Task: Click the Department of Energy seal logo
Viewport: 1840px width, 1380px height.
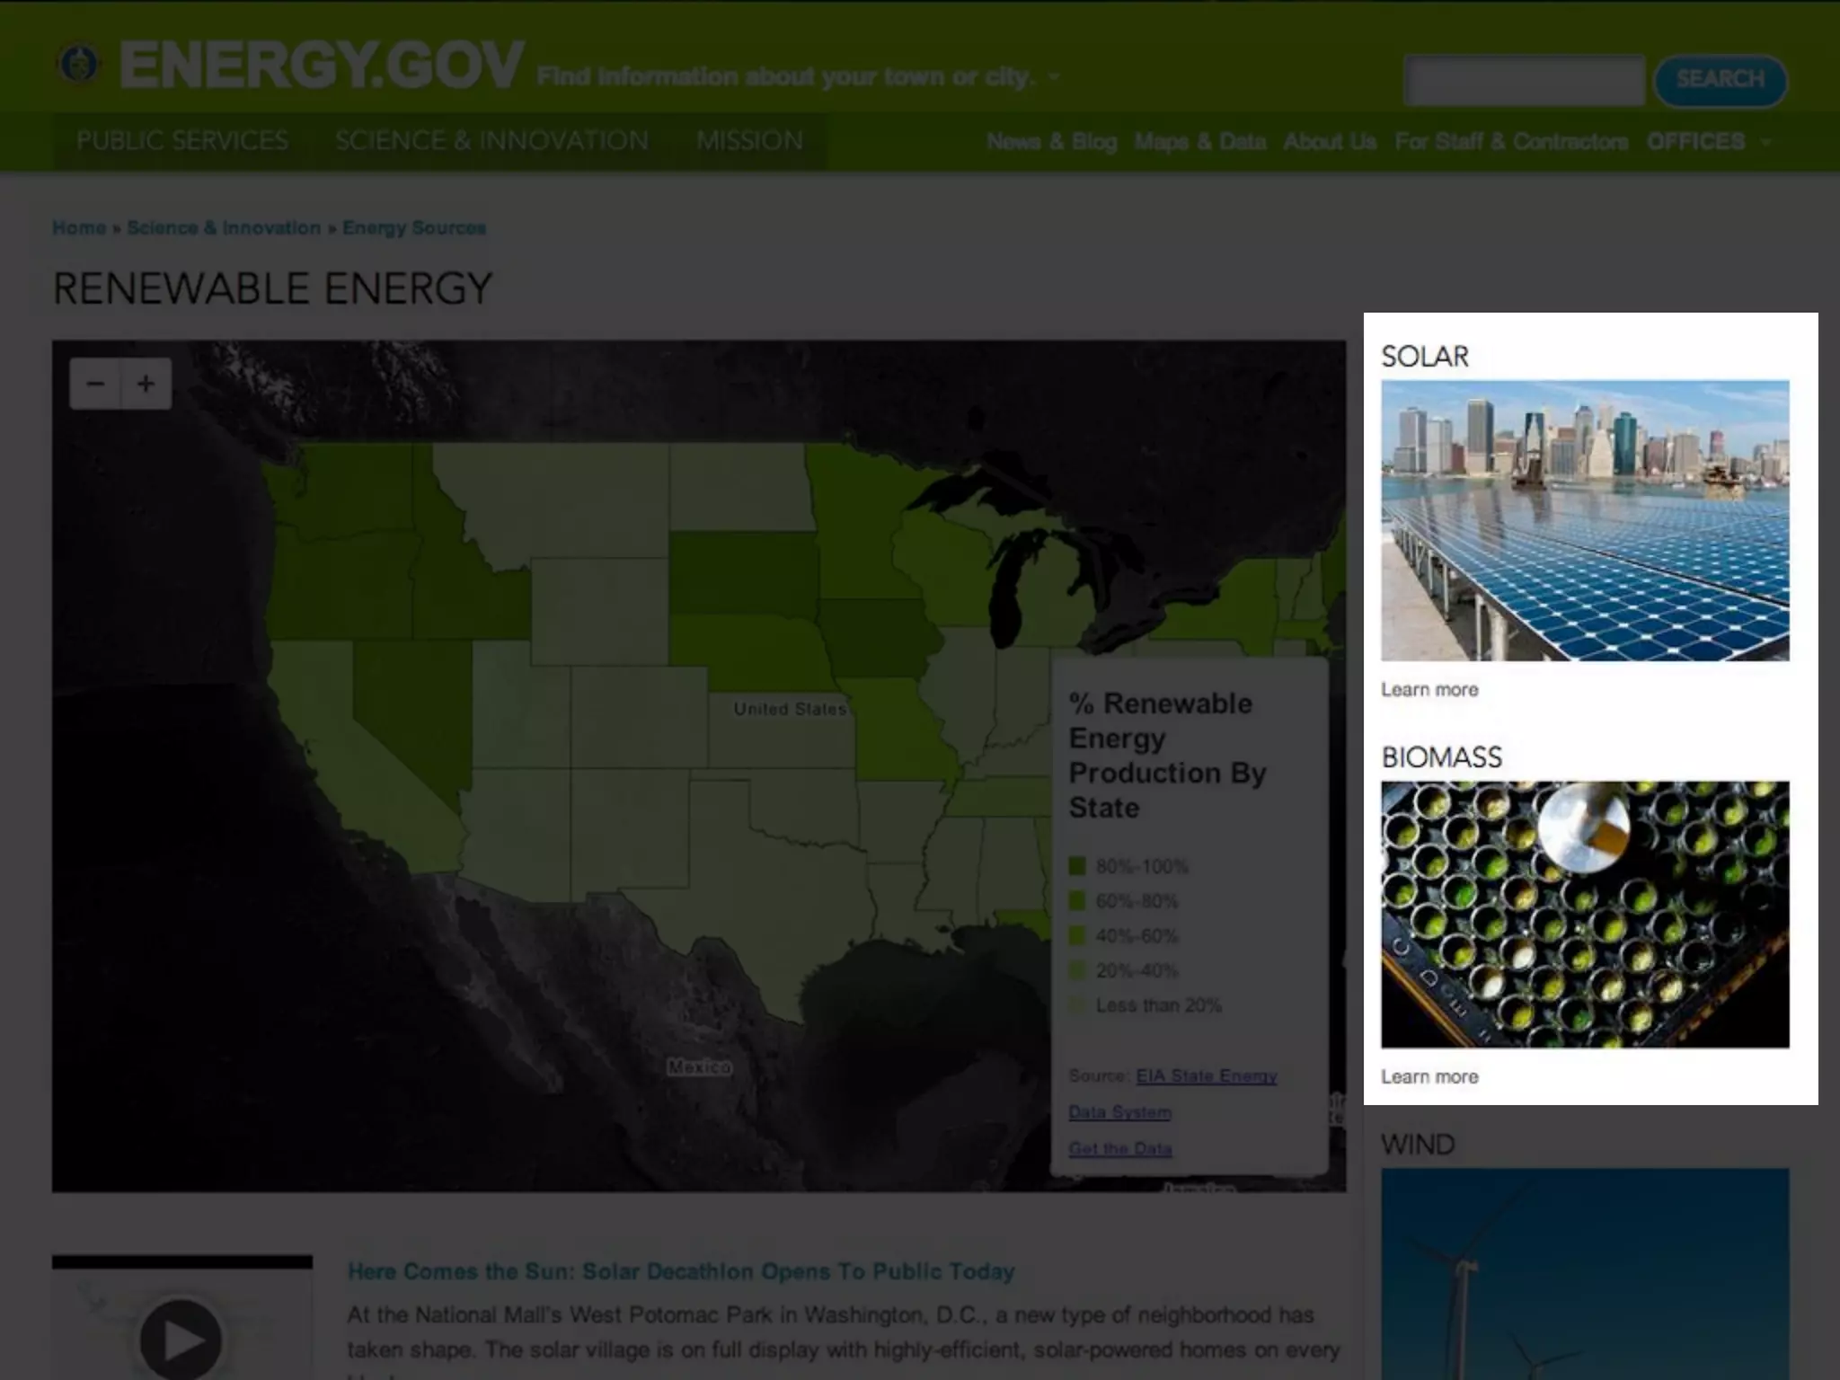Action: point(79,65)
